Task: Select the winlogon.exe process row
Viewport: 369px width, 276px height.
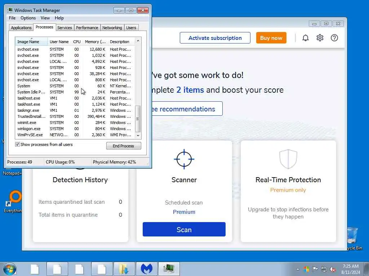Action: point(75,129)
